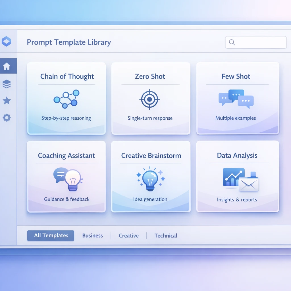This screenshot has height=291, width=291.
Task: Open the stacked layers sidebar icon
Action: tap(7, 84)
